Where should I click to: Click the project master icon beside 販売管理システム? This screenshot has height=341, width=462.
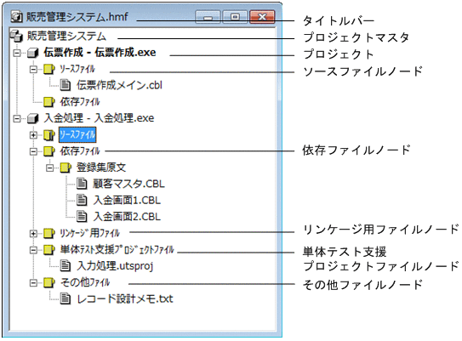click(16, 37)
